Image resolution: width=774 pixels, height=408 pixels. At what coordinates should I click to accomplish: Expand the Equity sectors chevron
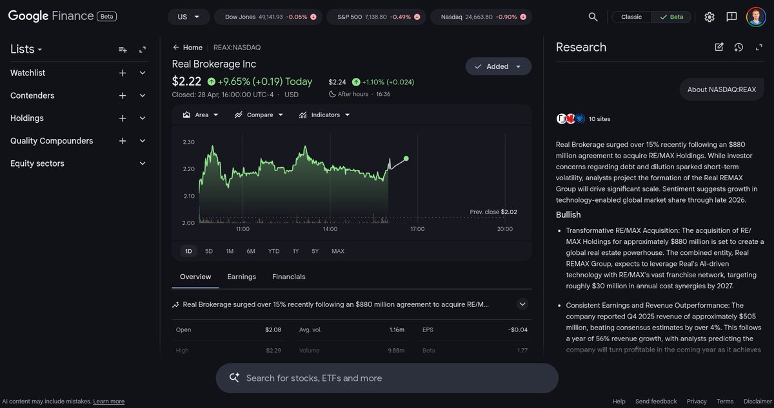pyautogui.click(x=143, y=163)
